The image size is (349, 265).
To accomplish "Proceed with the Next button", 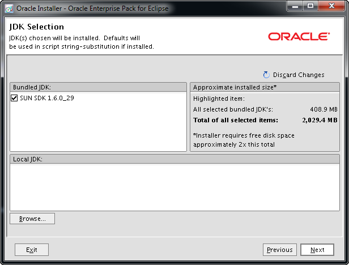I will [x=317, y=250].
